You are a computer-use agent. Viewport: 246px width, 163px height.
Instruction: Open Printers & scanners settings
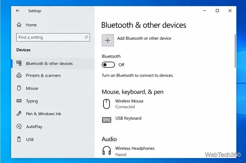[x=53, y=75]
